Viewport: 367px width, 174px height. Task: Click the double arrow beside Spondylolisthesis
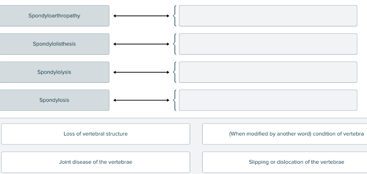pos(141,44)
